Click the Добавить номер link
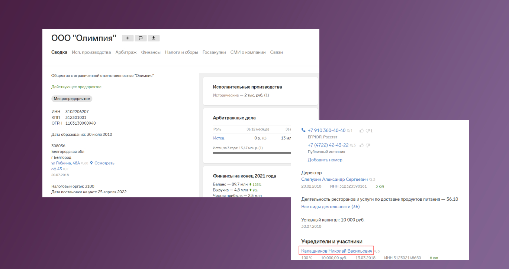 tap(325, 160)
